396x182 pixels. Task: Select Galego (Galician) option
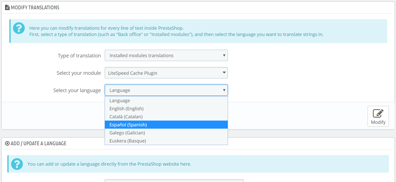(x=166, y=133)
